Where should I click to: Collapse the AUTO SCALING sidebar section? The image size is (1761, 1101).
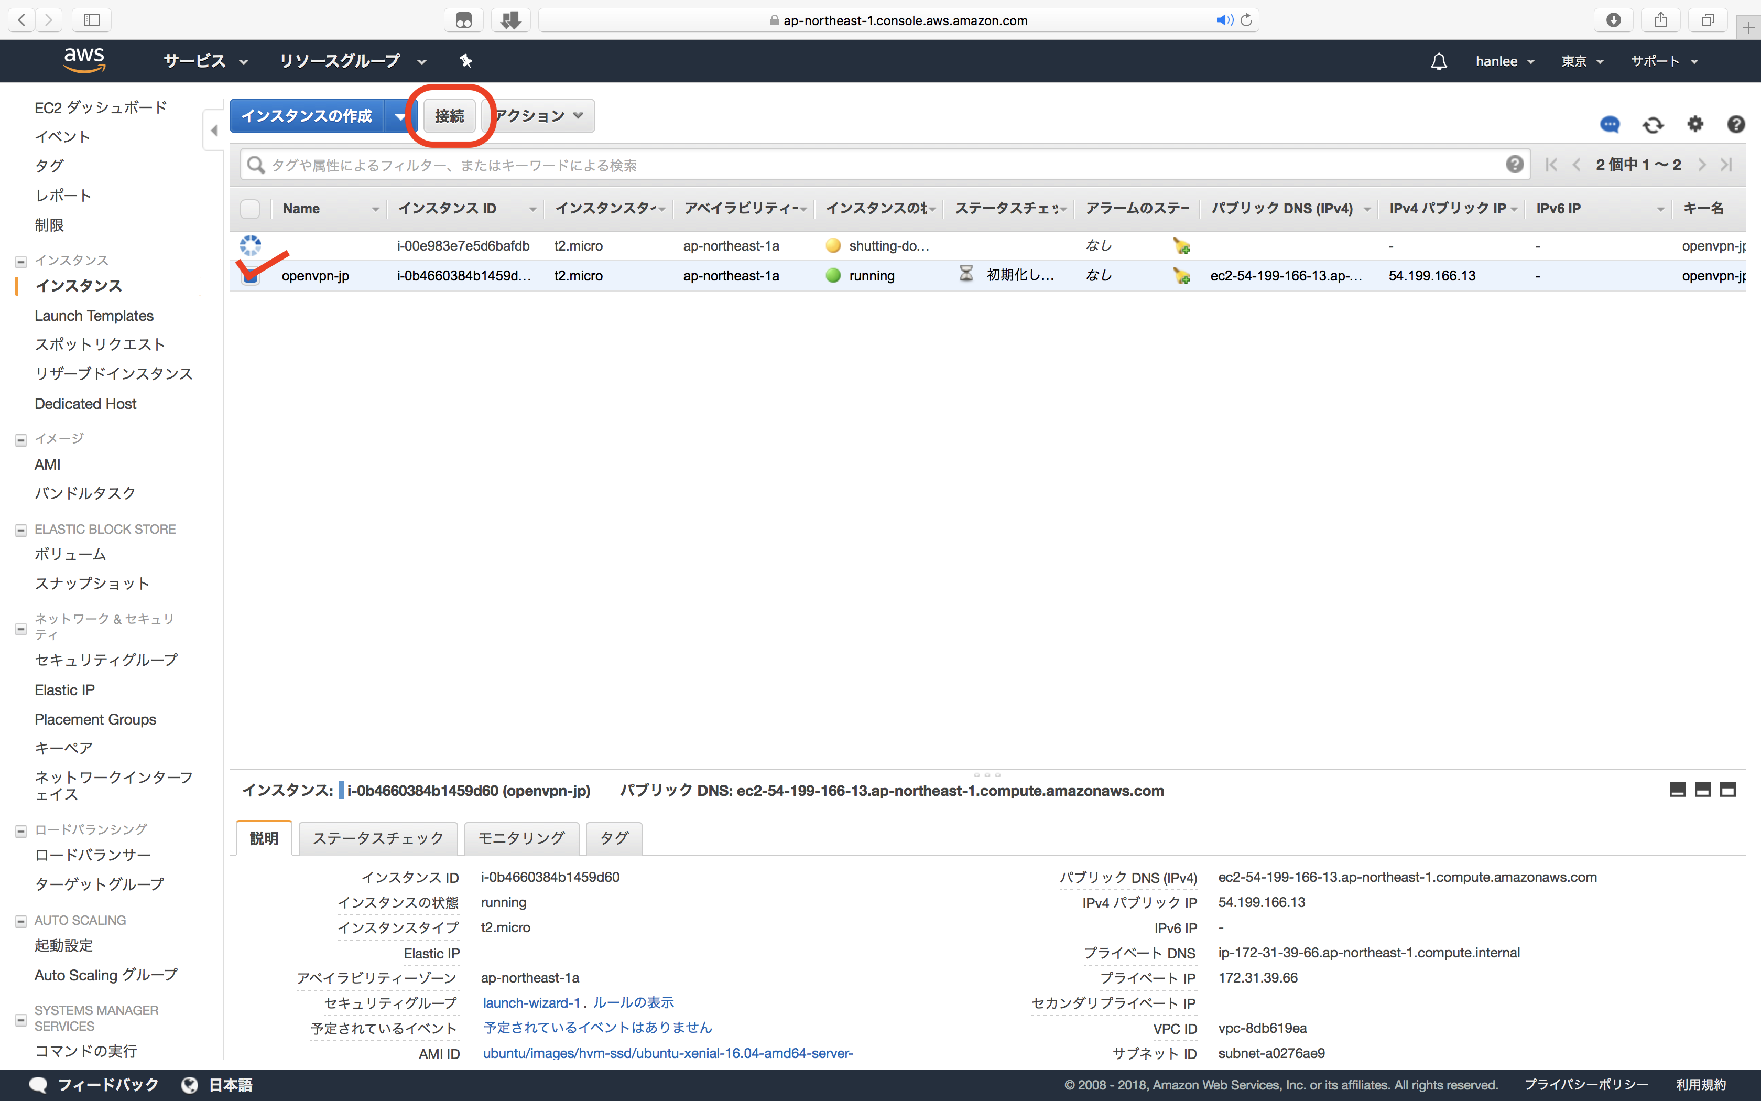21,921
